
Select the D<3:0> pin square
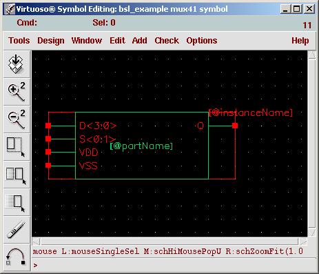click(48, 126)
